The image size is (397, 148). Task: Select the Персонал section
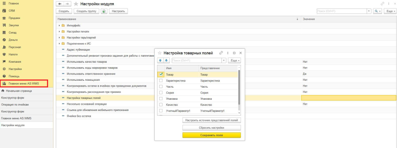pos(15,47)
